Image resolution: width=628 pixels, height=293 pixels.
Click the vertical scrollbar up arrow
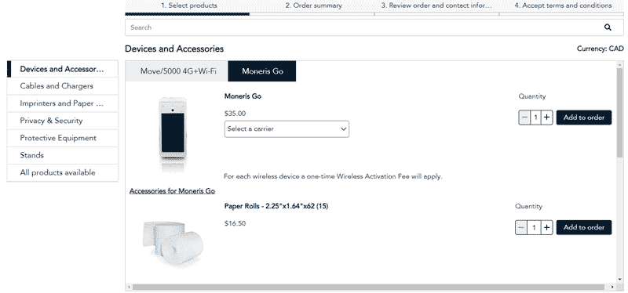click(x=620, y=64)
